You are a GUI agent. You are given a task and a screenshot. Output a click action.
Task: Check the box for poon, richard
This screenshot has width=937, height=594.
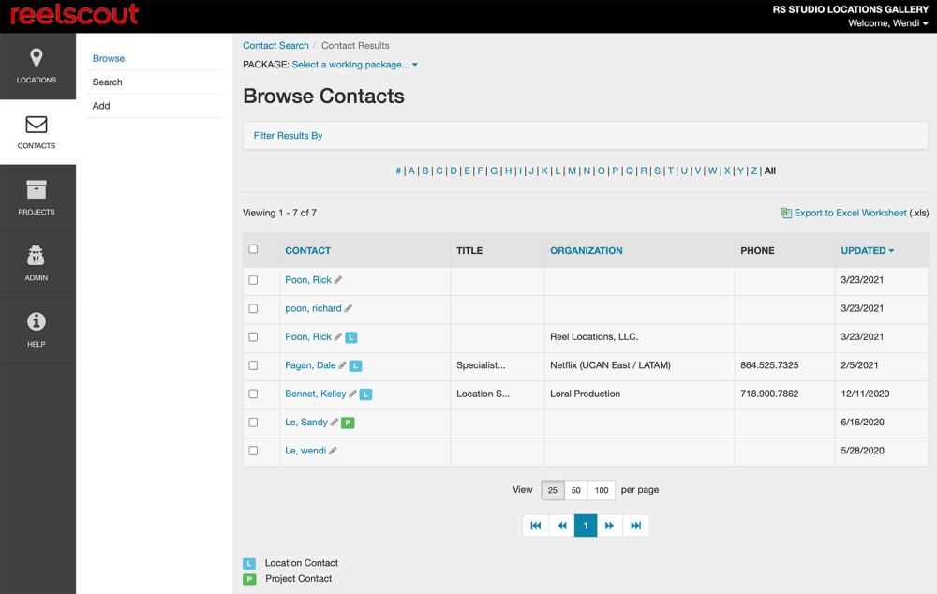(x=253, y=308)
